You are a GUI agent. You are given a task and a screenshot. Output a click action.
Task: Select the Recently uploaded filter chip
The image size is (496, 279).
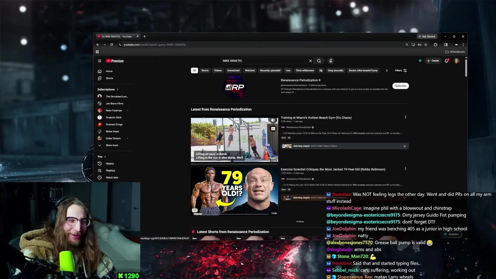click(270, 71)
